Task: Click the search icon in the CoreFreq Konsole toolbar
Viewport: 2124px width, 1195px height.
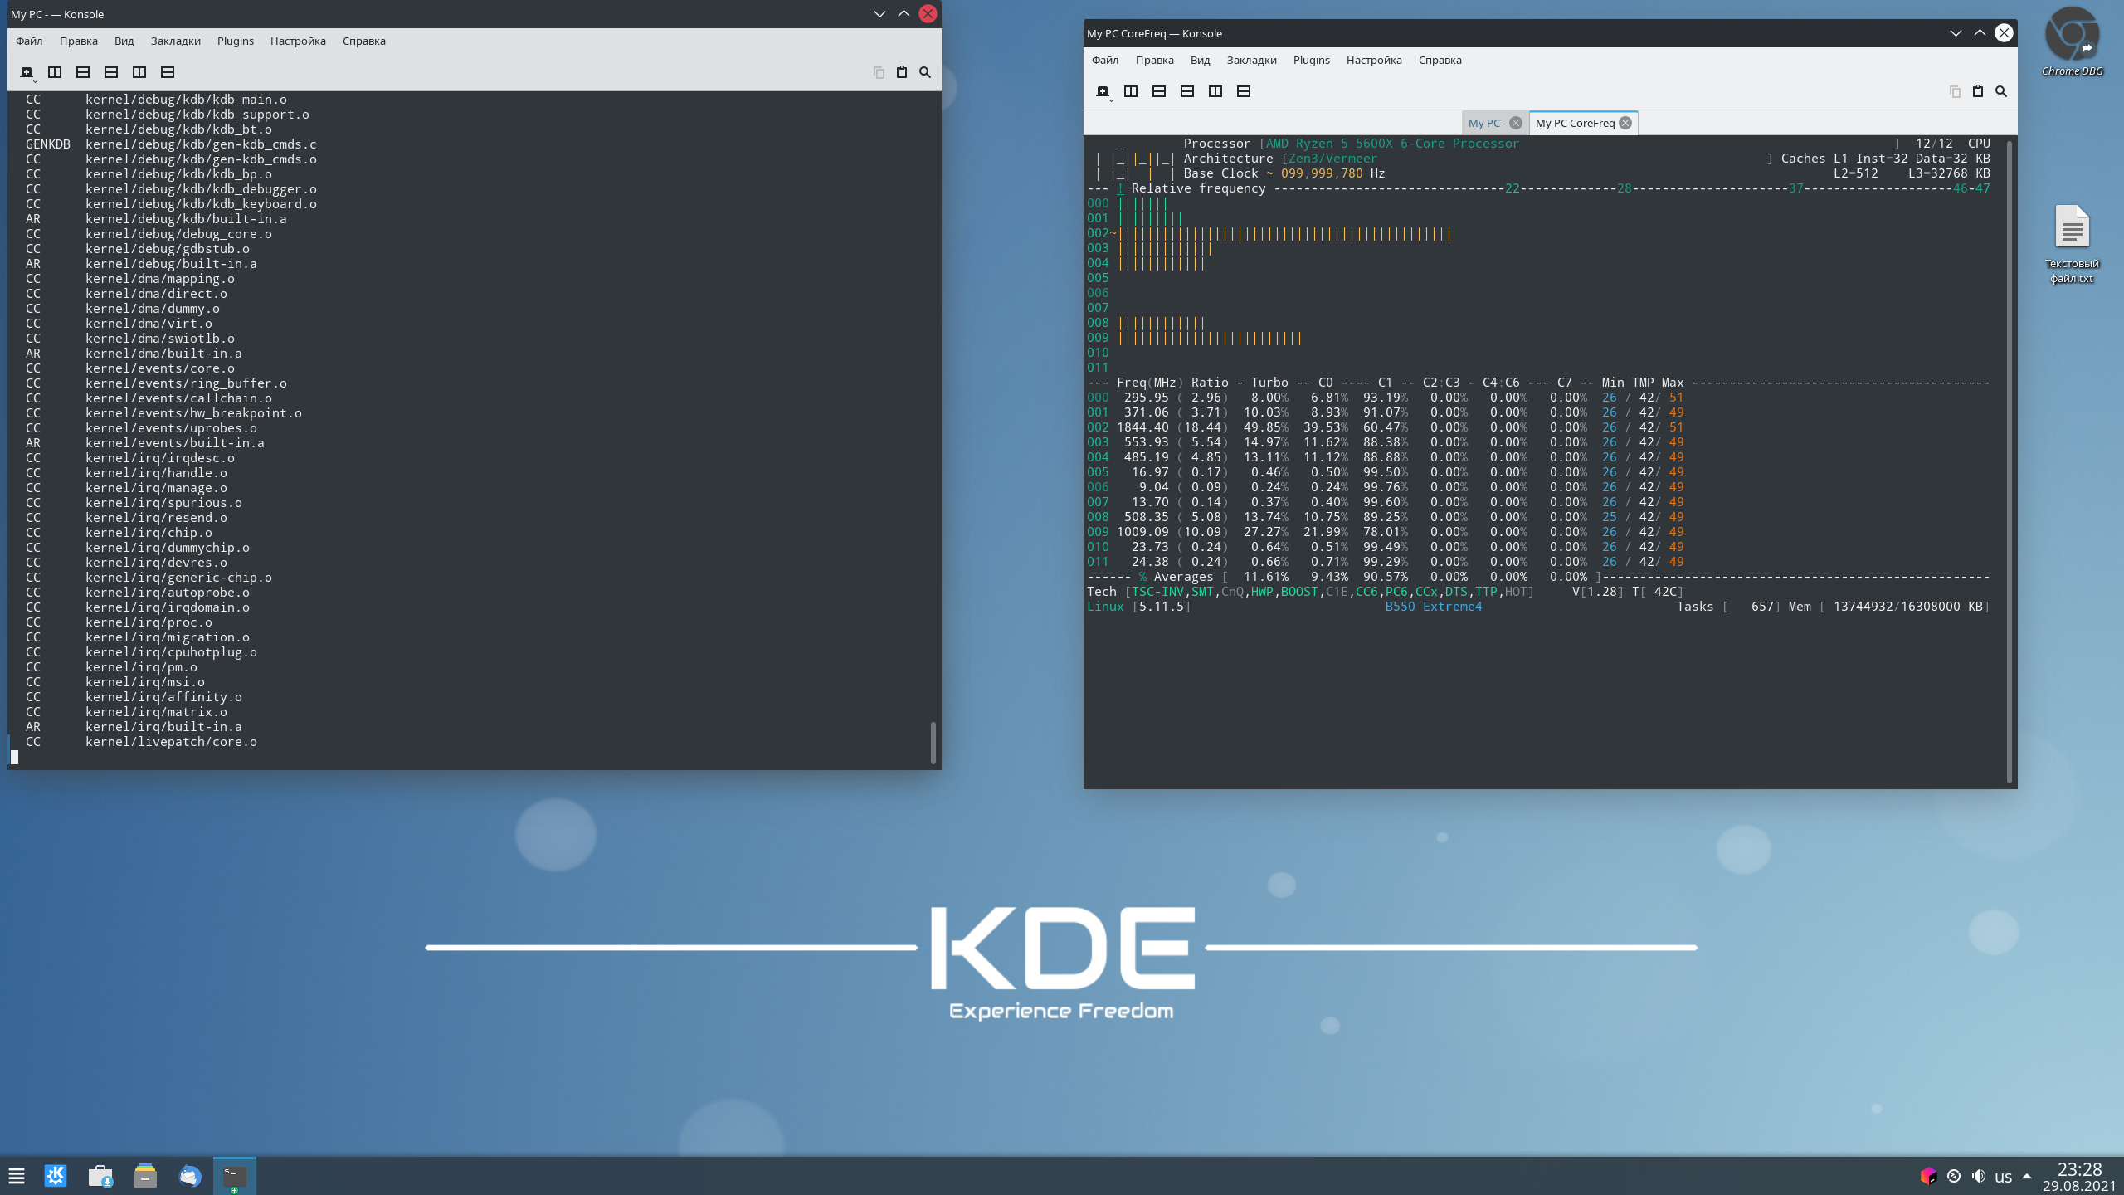Action: click(2000, 91)
